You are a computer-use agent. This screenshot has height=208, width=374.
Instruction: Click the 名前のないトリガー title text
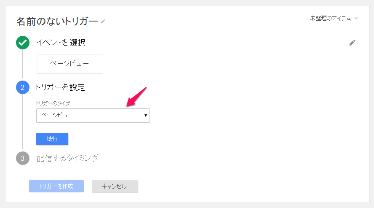(57, 21)
